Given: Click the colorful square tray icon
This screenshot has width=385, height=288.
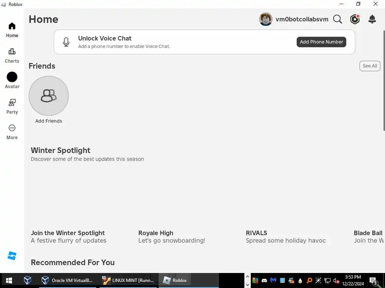Looking at the screenshot, I should click(255, 280).
